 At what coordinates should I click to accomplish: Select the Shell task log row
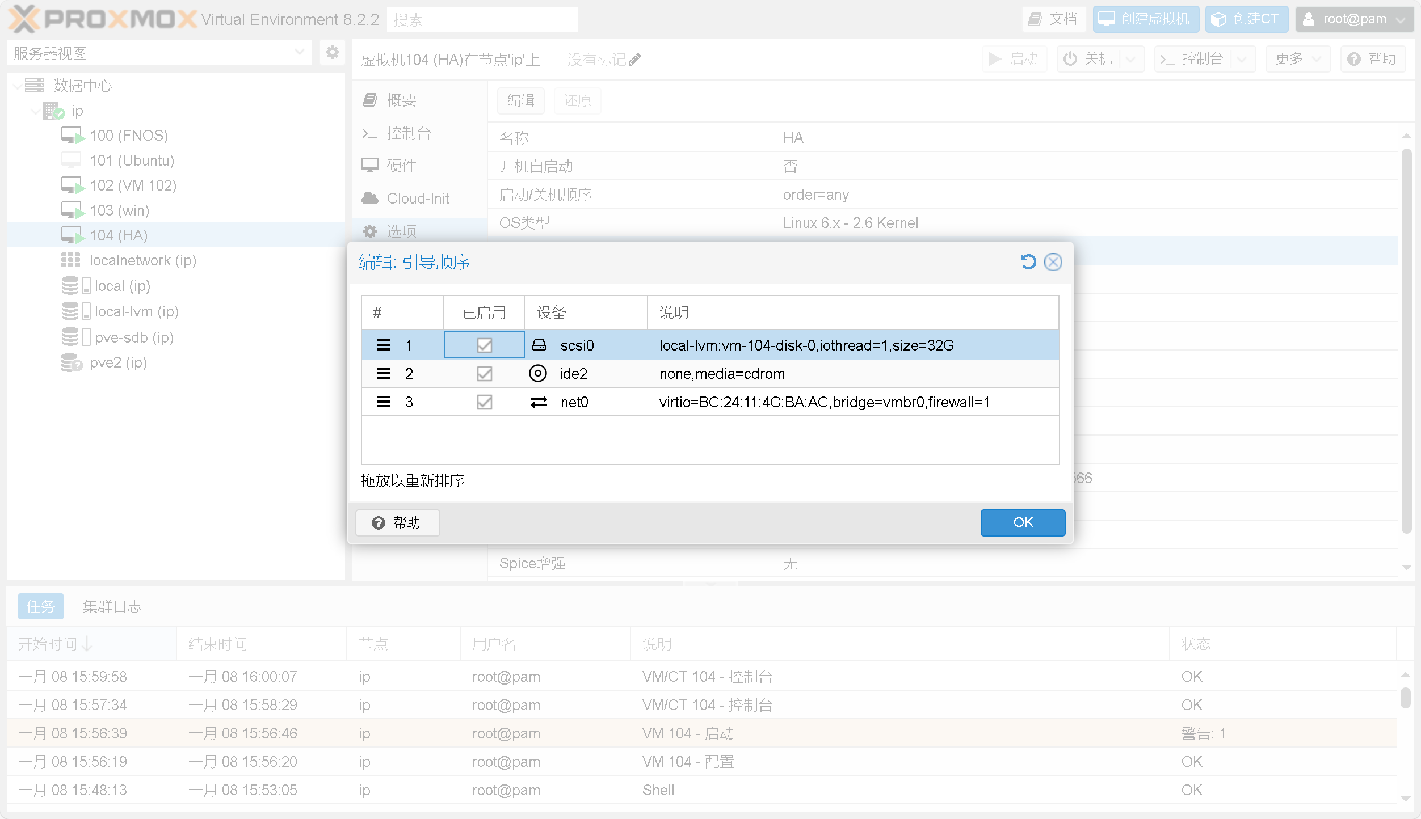(702, 790)
